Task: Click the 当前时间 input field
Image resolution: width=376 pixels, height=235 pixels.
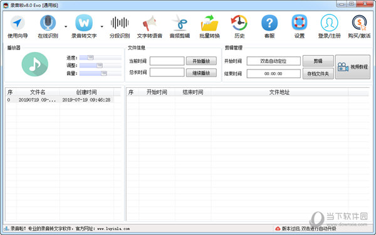Action: (x=167, y=61)
